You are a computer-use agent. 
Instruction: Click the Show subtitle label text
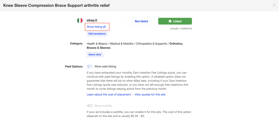click(x=103, y=106)
